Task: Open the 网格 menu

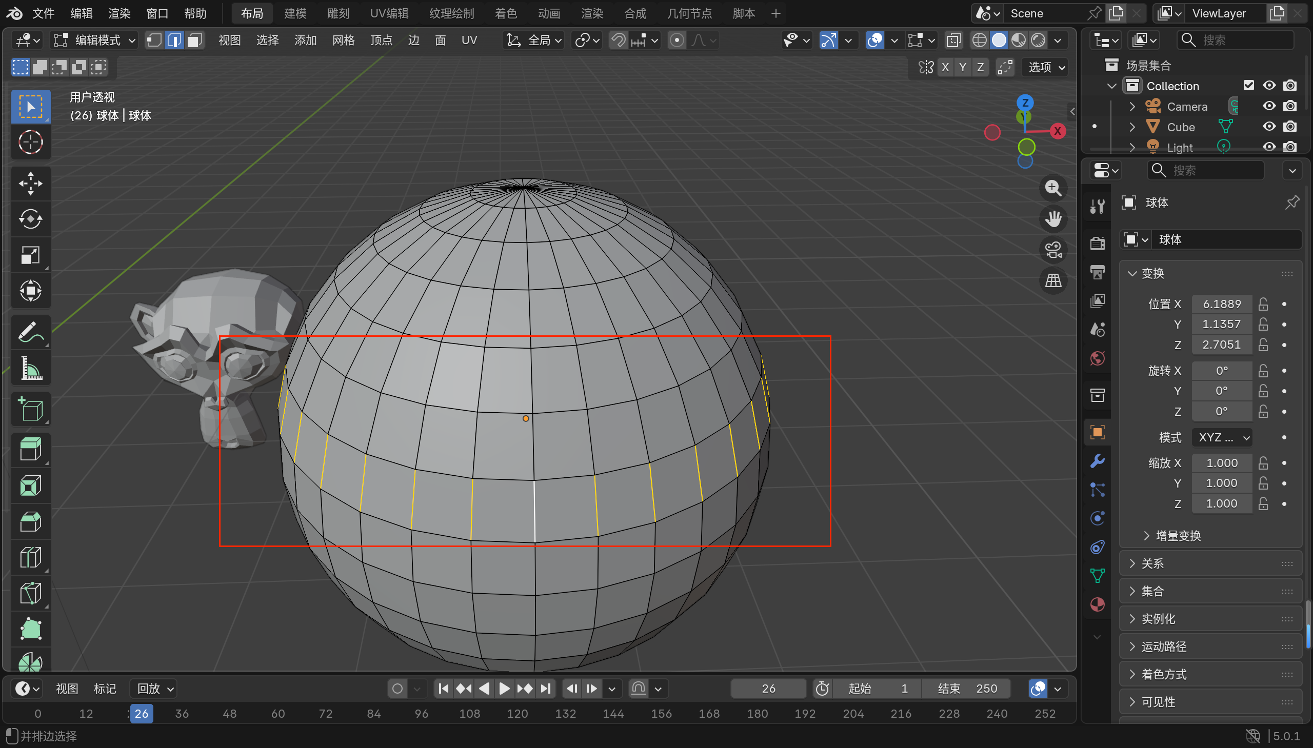Action: coord(343,40)
